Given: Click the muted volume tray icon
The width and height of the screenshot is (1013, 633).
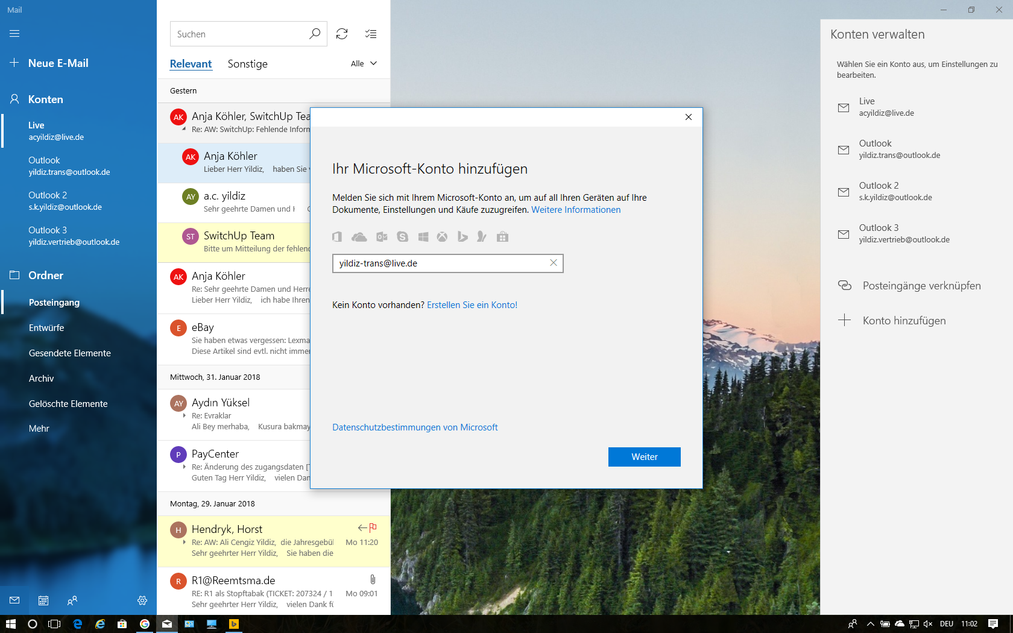Looking at the screenshot, I should pos(928,624).
